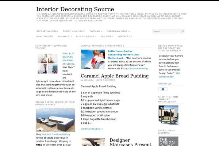Open the Contact Us page
This screenshot has width=219, height=146.
(x=125, y=36)
